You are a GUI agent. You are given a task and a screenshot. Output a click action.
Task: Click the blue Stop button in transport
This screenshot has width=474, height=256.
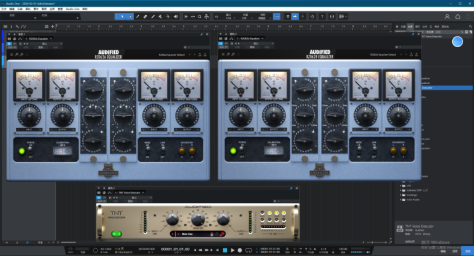point(225,250)
